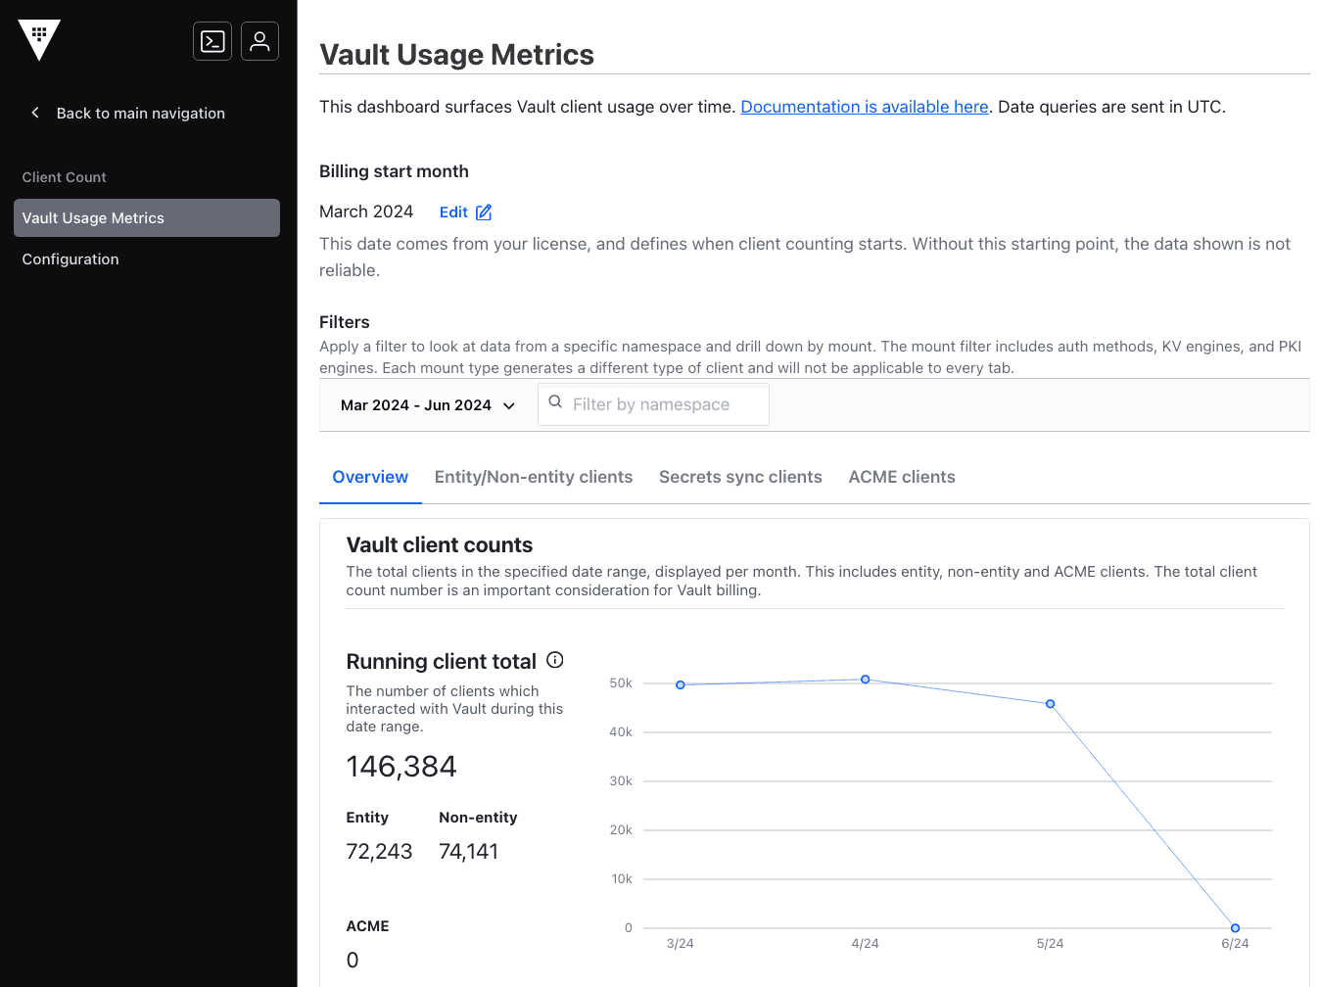Viewport: 1319px width, 987px height.
Task: Click the 40k axis label
Action: (621, 732)
